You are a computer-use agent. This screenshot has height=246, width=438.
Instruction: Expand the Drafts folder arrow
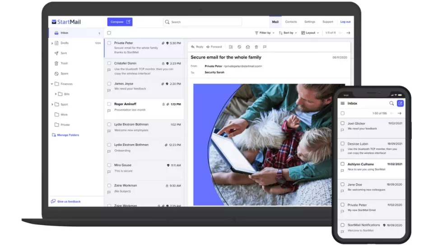point(52,43)
